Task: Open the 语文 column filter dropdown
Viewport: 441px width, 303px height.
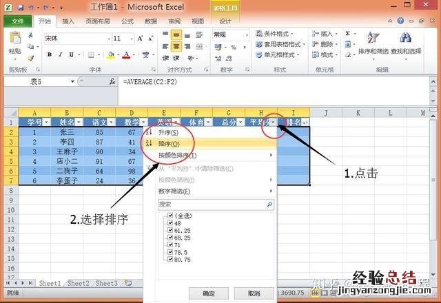Action: pyautogui.click(x=112, y=122)
